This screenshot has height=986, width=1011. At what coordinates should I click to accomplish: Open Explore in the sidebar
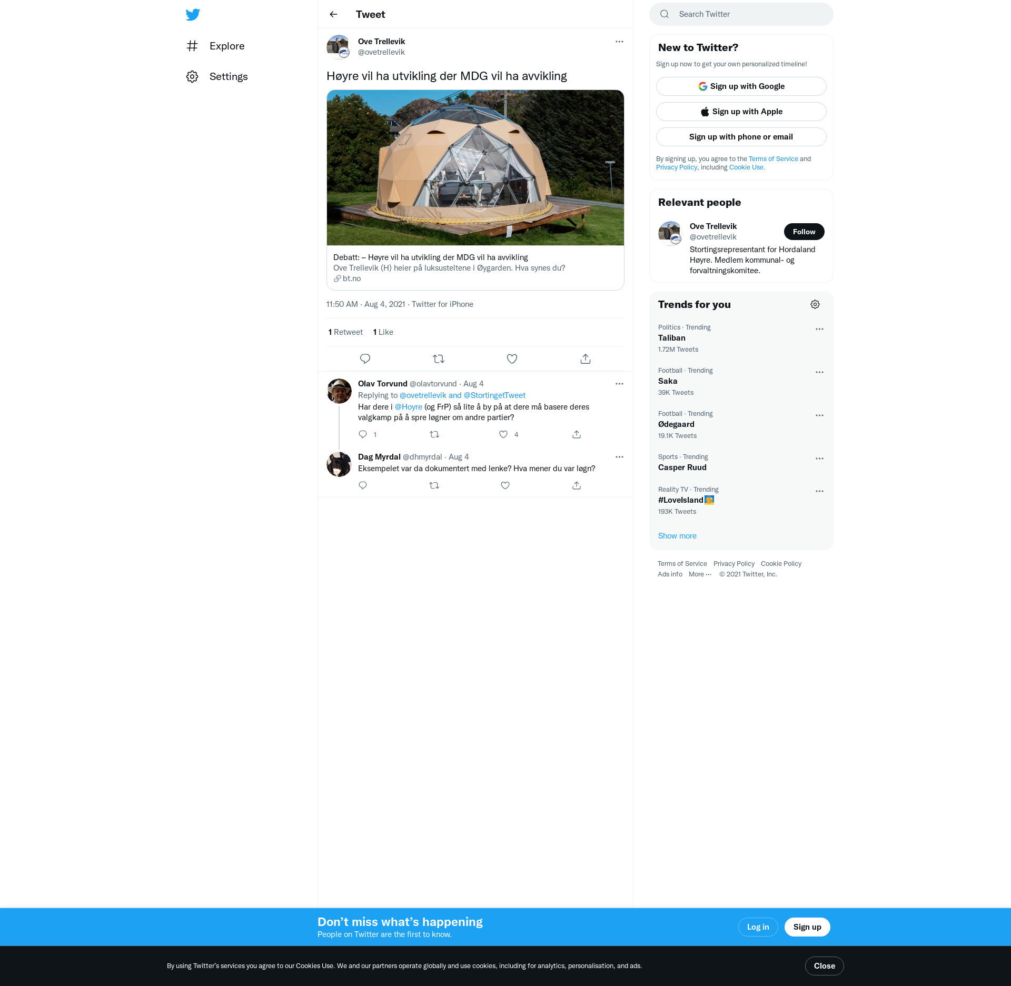click(226, 46)
